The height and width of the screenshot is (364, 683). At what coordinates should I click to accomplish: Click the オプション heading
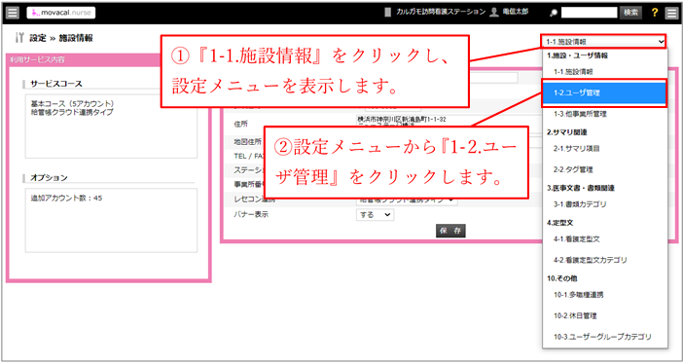pos(49,177)
